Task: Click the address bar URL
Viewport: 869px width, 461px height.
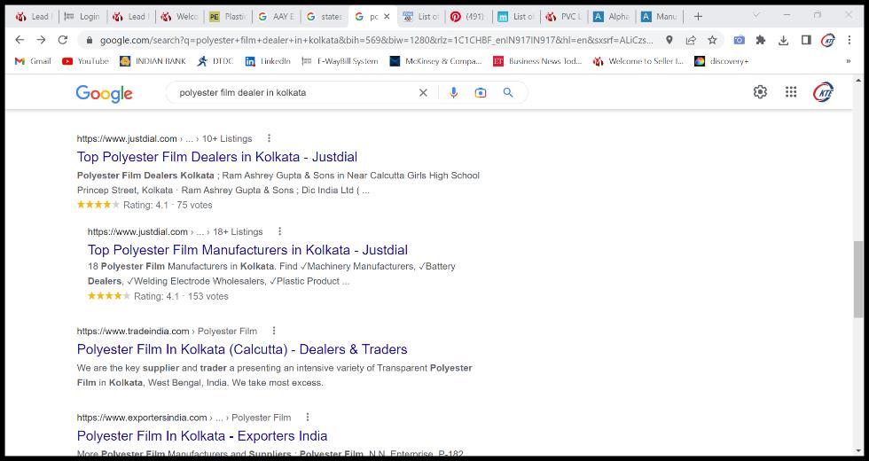Action: (x=376, y=40)
